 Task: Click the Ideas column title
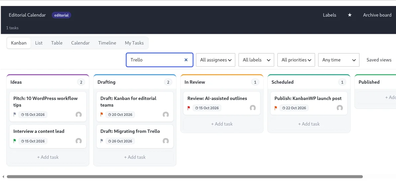click(16, 82)
